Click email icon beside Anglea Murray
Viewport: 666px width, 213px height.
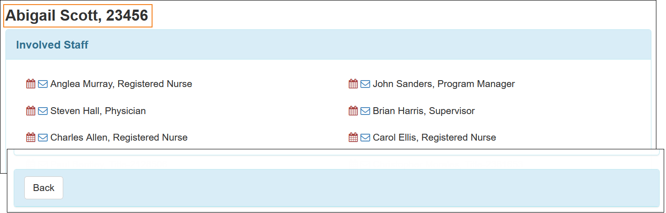click(43, 84)
